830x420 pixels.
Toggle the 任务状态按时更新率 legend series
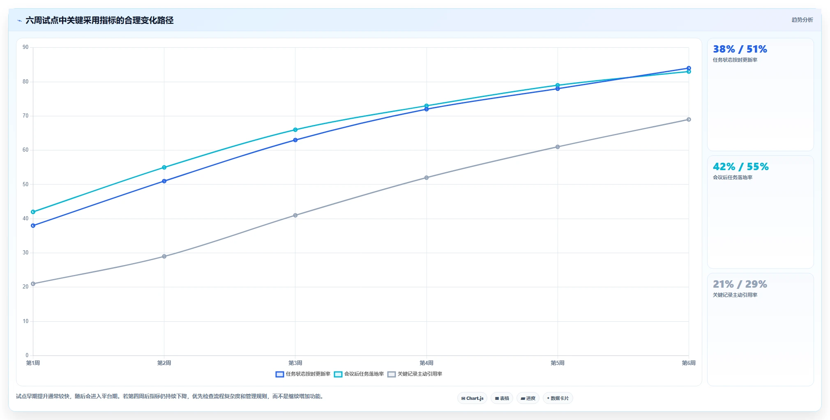303,374
